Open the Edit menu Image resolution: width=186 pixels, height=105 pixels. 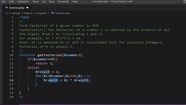point(11,1)
